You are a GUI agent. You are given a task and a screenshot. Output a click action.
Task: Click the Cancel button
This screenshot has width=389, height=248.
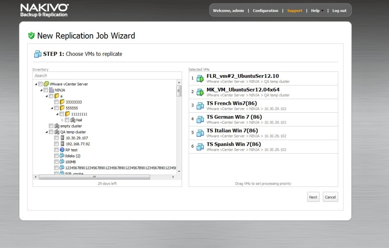pyautogui.click(x=330, y=197)
